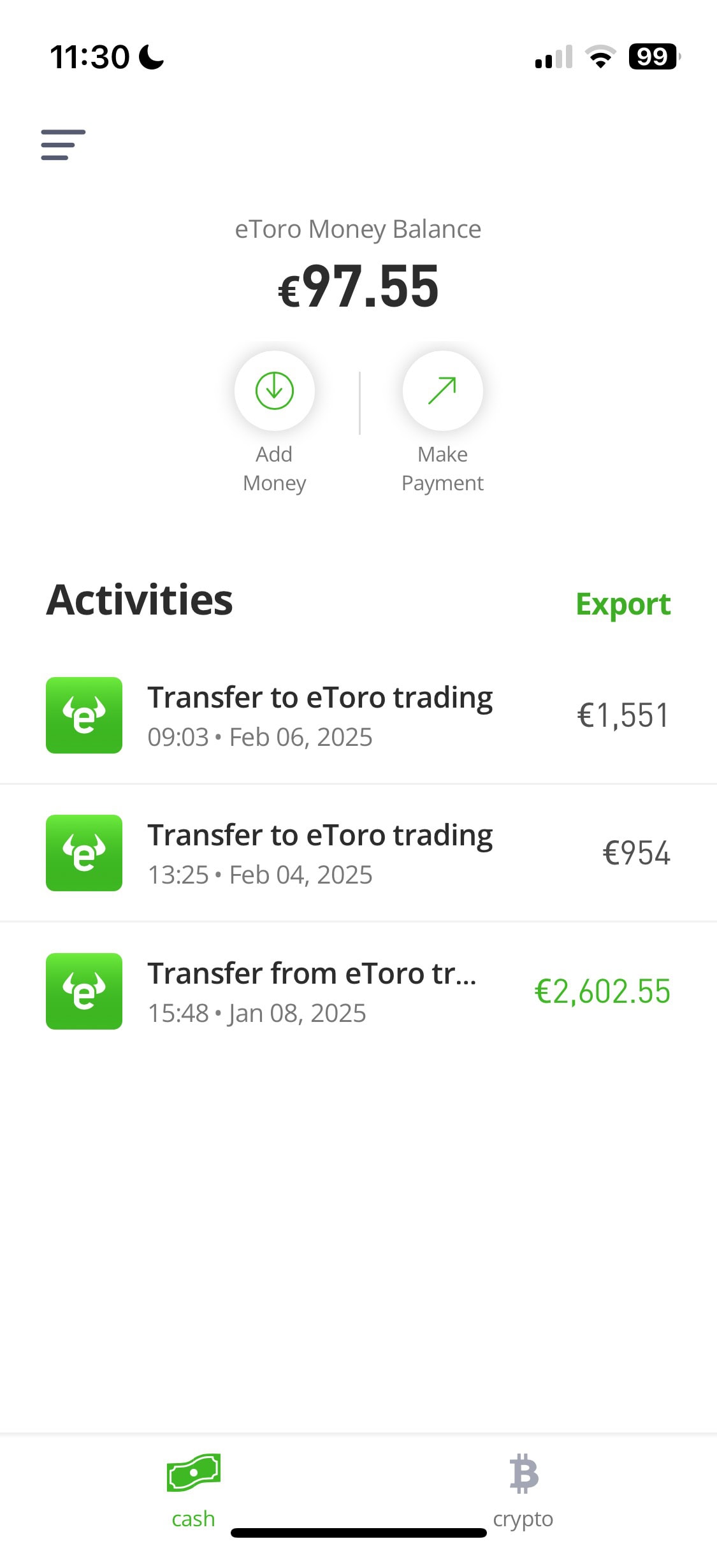Tap the battery indicator in status bar
The height and width of the screenshot is (1553, 717).
tap(653, 57)
